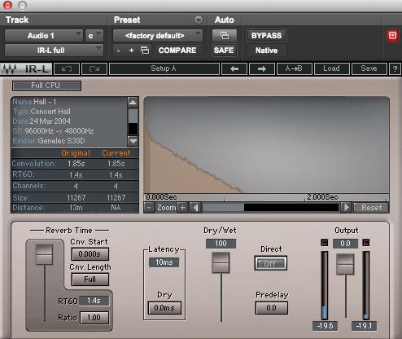Toggle the Direct Off button

point(270,263)
